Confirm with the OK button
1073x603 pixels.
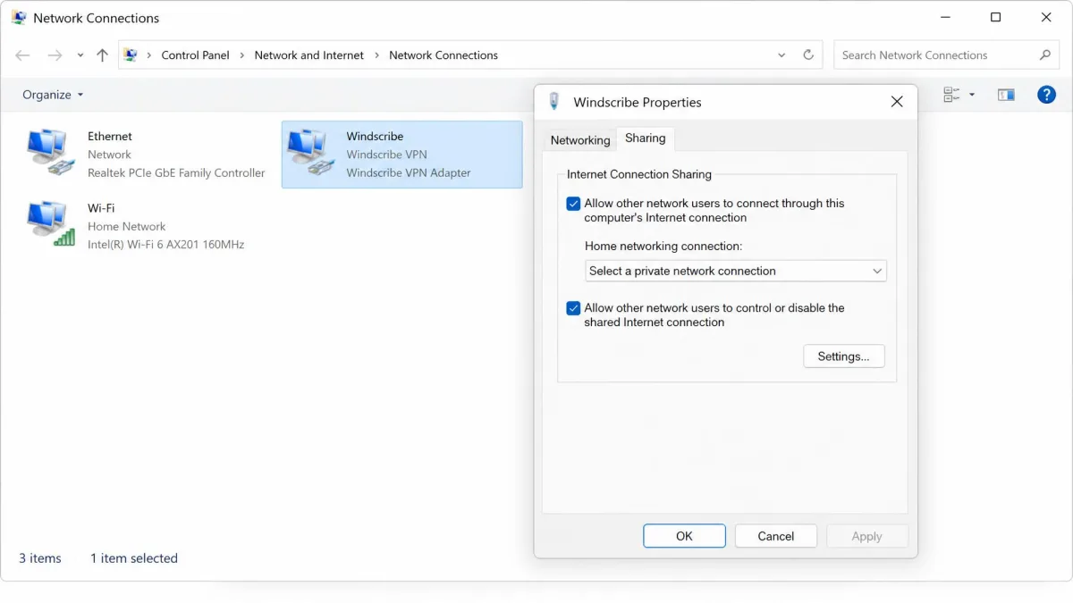point(684,536)
